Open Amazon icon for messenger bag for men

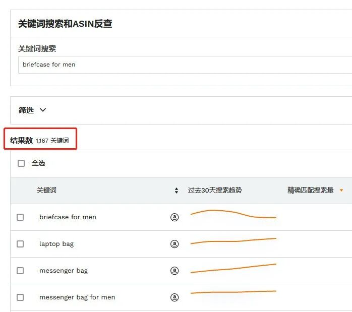(174, 297)
